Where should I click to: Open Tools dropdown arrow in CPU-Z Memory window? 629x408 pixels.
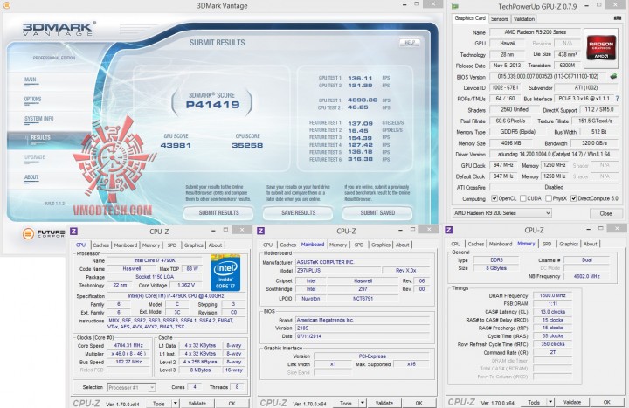click(550, 402)
